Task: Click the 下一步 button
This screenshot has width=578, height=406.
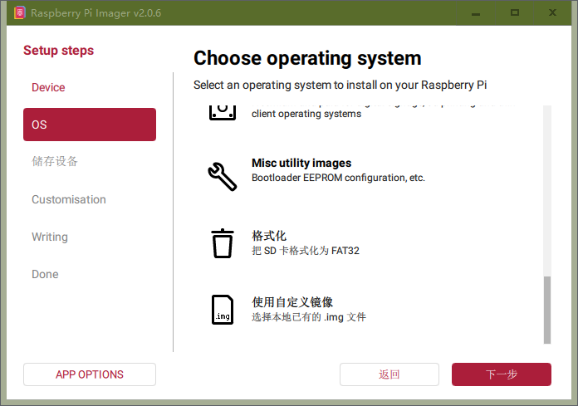Action: click(x=501, y=374)
